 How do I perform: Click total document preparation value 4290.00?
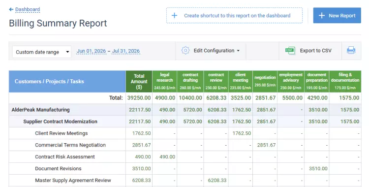pos(317,98)
